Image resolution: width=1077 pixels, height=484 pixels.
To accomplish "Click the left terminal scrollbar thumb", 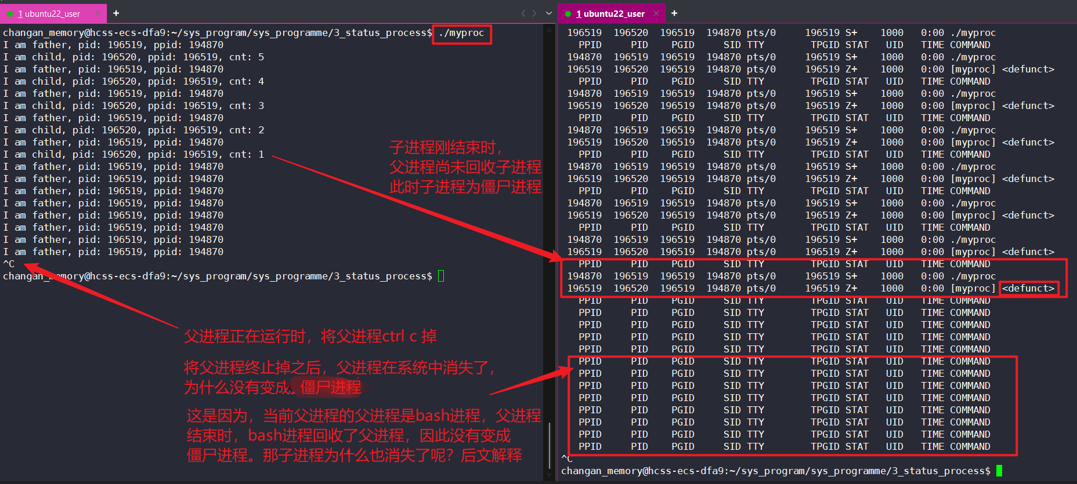I will (550, 445).
